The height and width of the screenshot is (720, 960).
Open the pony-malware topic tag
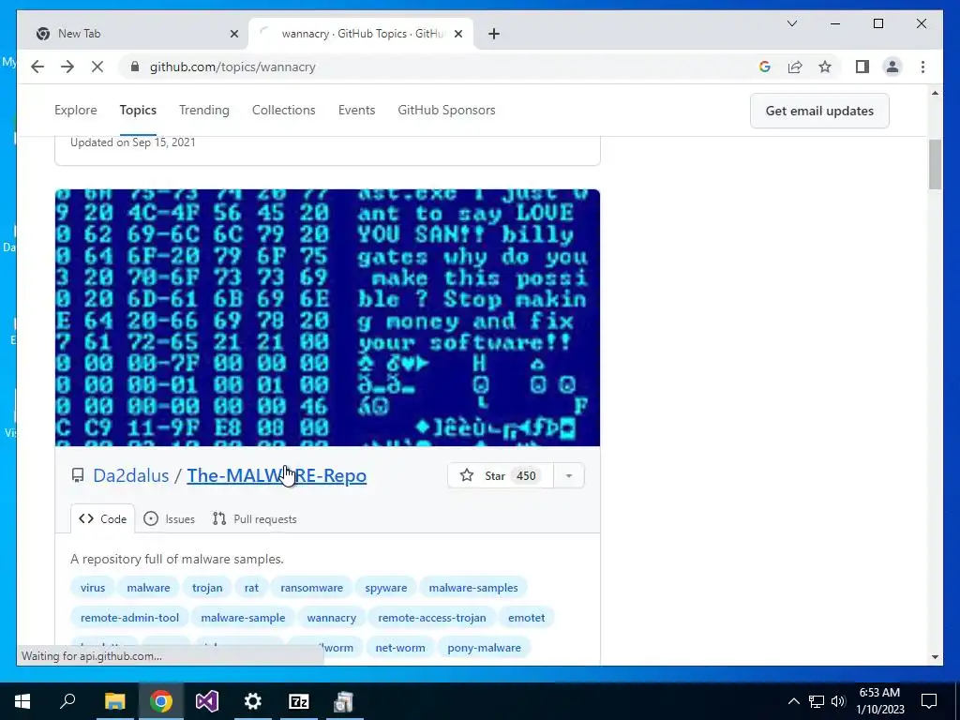point(484,648)
